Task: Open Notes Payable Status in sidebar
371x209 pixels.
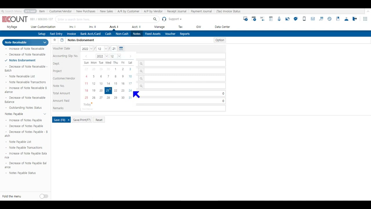Action: pyautogui.click(x=22, y=173)
